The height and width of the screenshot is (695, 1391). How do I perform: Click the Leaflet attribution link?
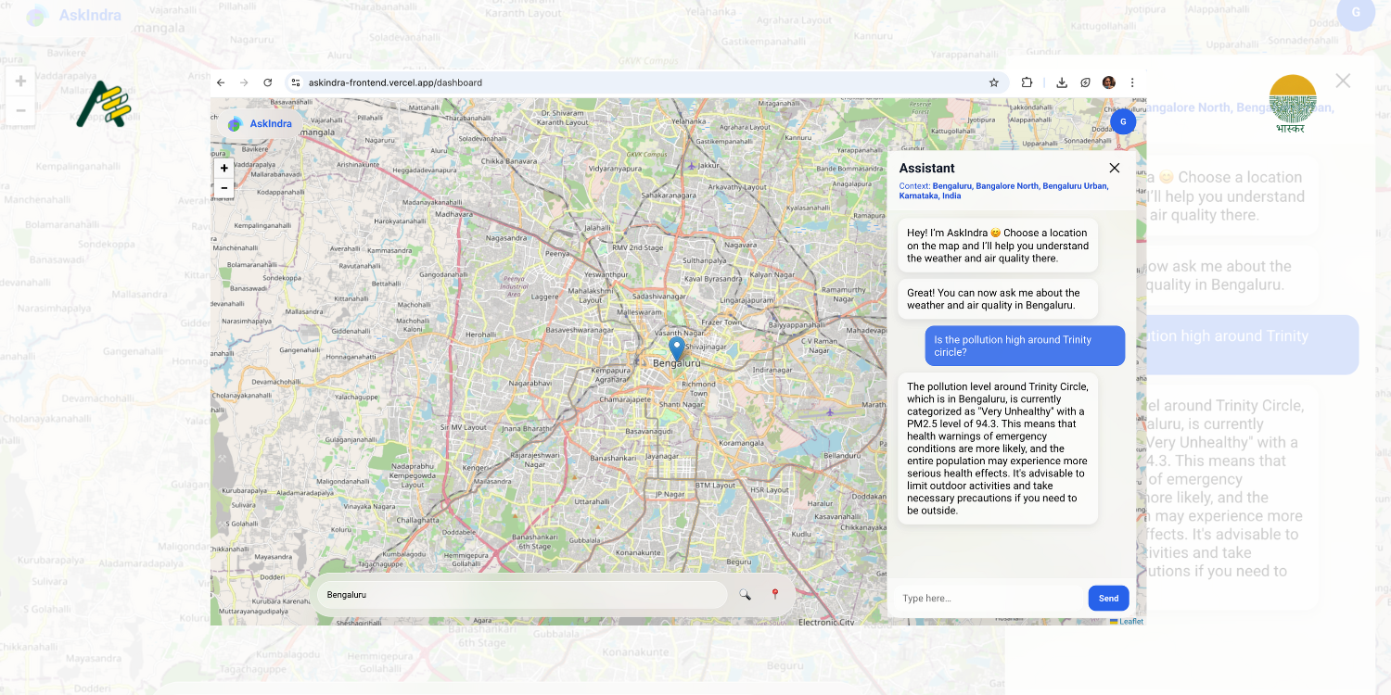tap(1130, 621)
